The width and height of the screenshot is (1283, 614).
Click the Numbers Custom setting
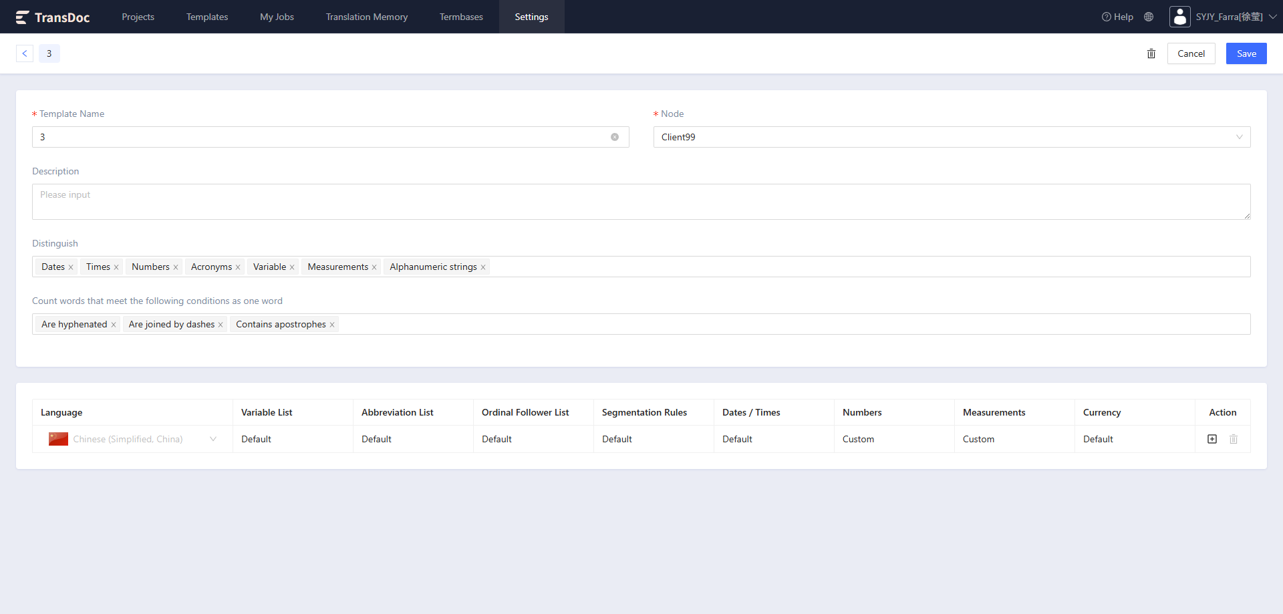[x=859, y=439]
